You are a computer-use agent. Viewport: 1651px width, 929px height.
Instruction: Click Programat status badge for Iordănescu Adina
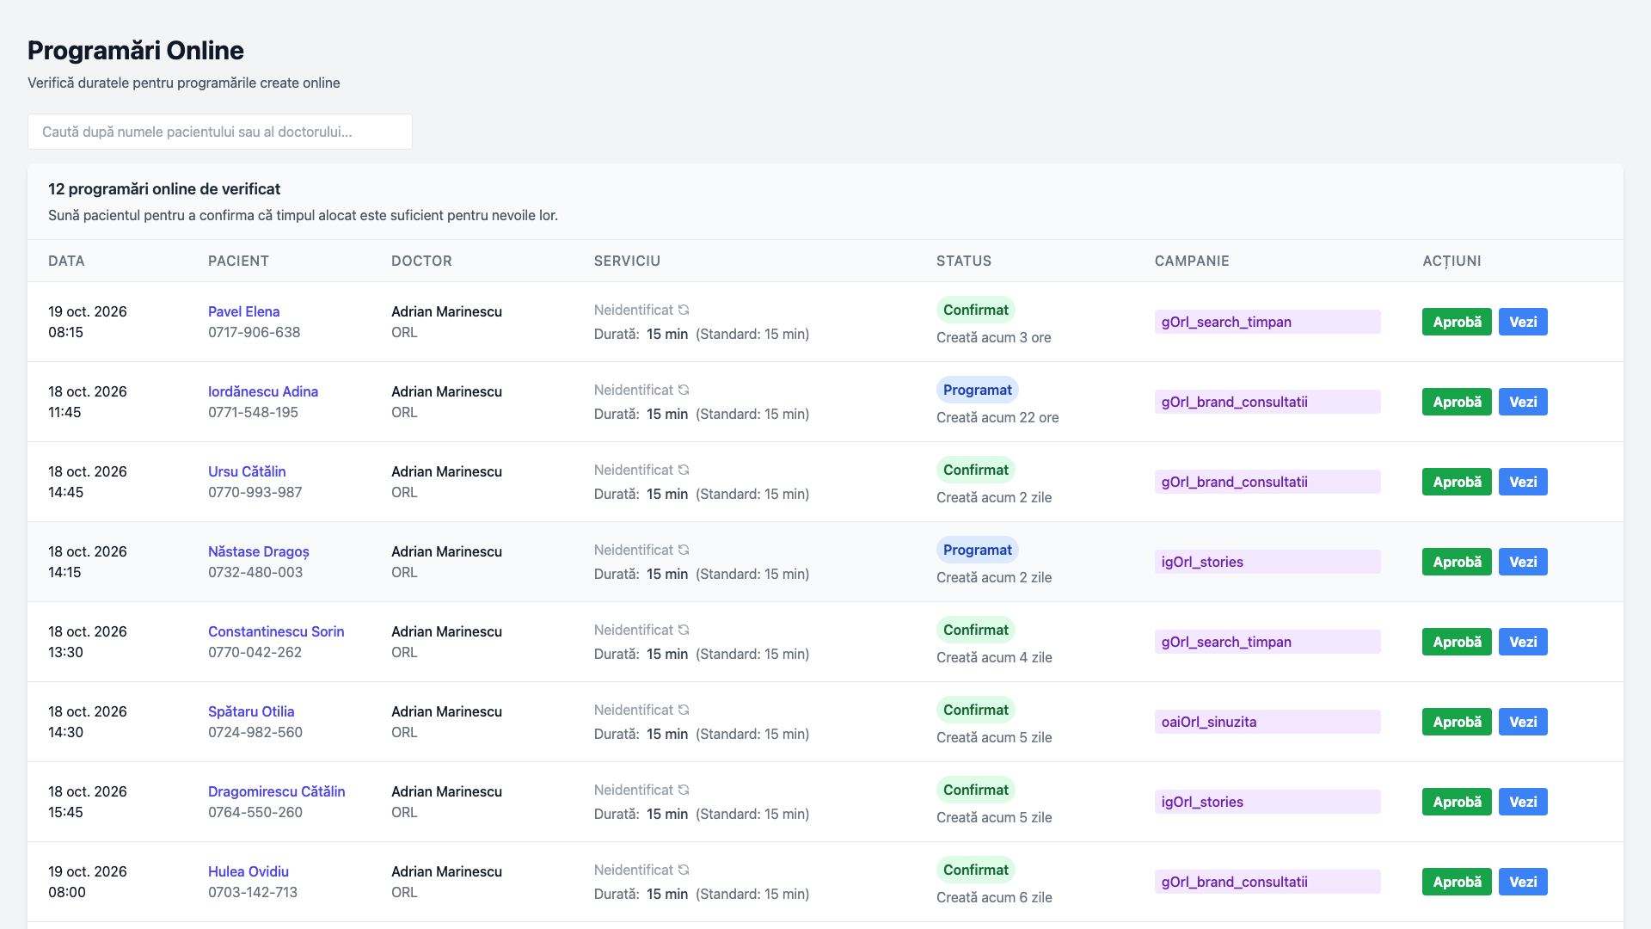977,390
